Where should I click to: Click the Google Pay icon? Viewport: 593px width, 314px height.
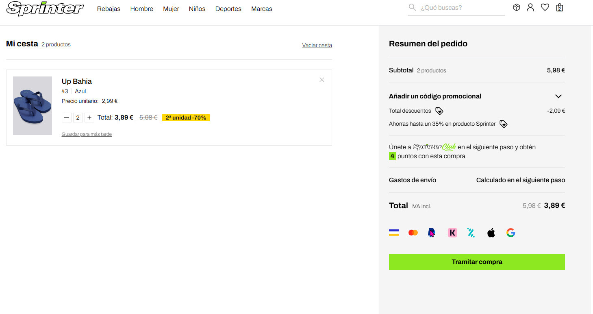coord(511,233)
